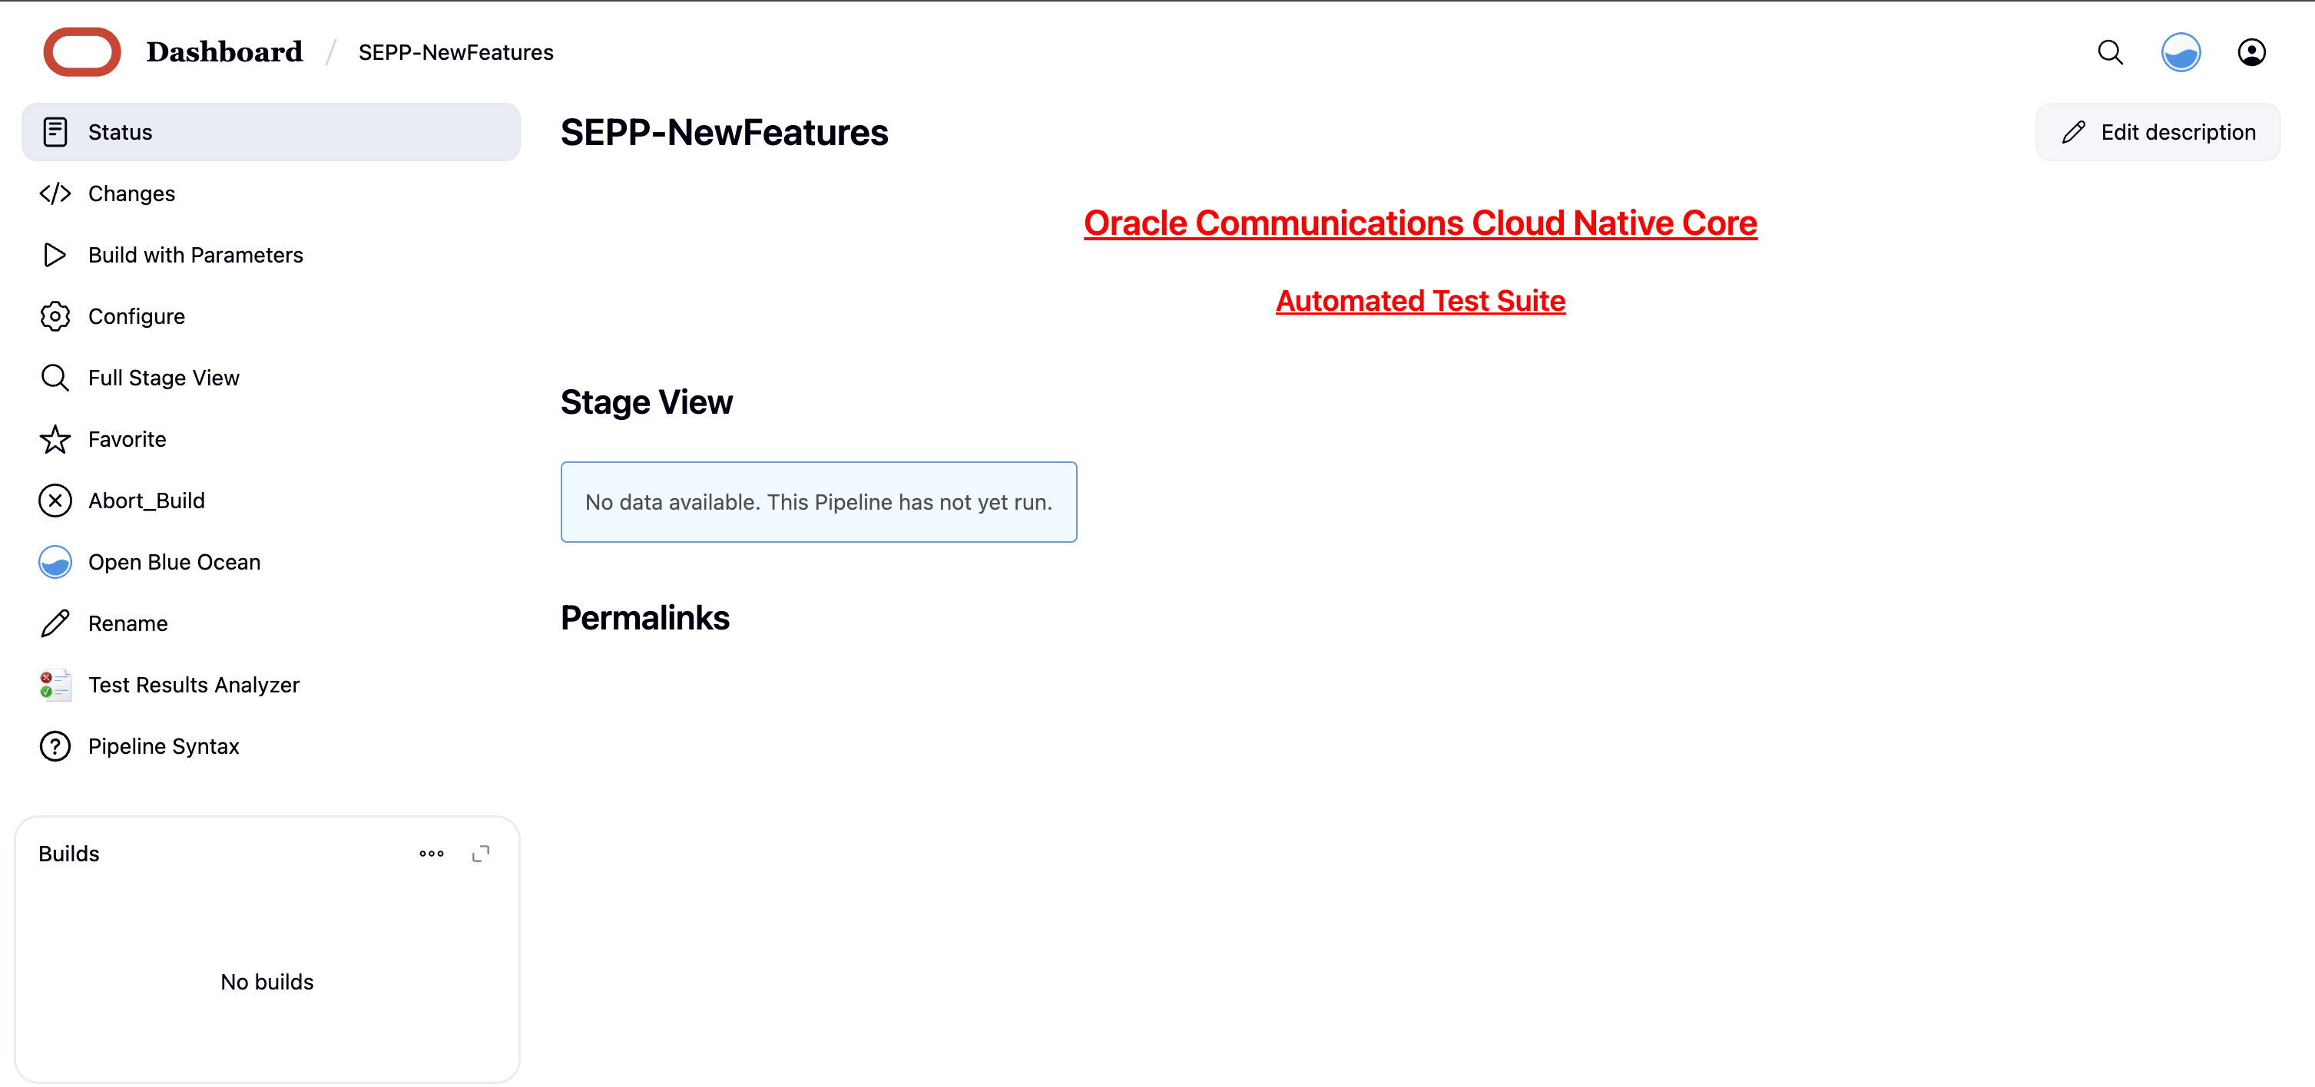The width and height of the screenshot is (2315, 1087).
Task: Click the Test Results Analyzer icon
Action: [x=55, y=685]
